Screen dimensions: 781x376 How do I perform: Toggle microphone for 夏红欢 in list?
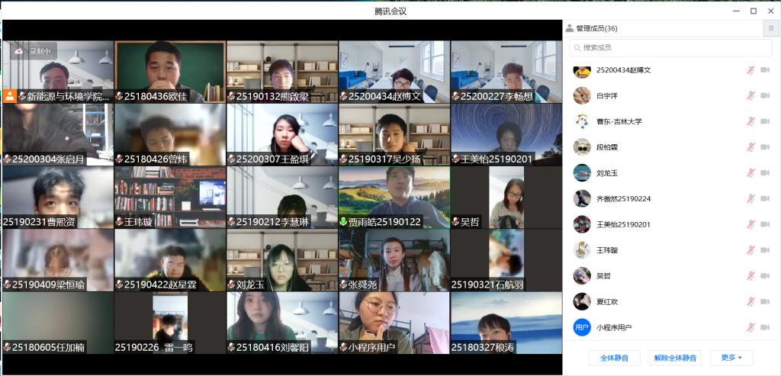click(750, 301)
